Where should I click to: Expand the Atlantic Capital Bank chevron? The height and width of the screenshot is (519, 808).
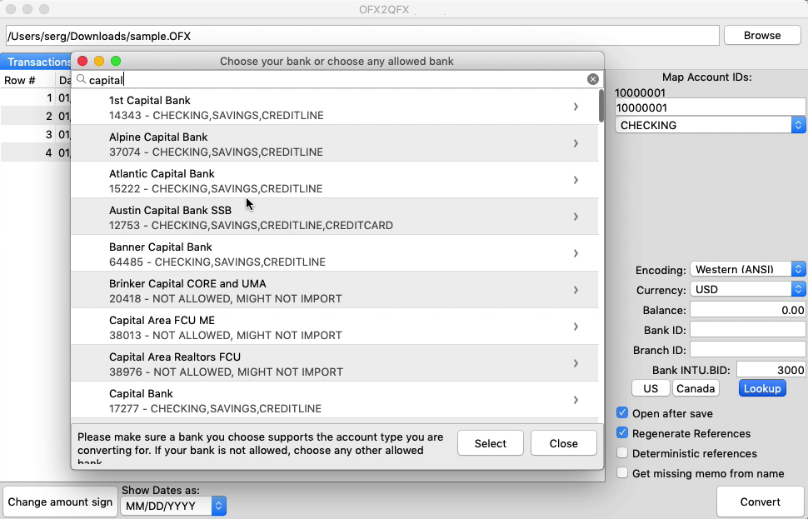(576, 180)
